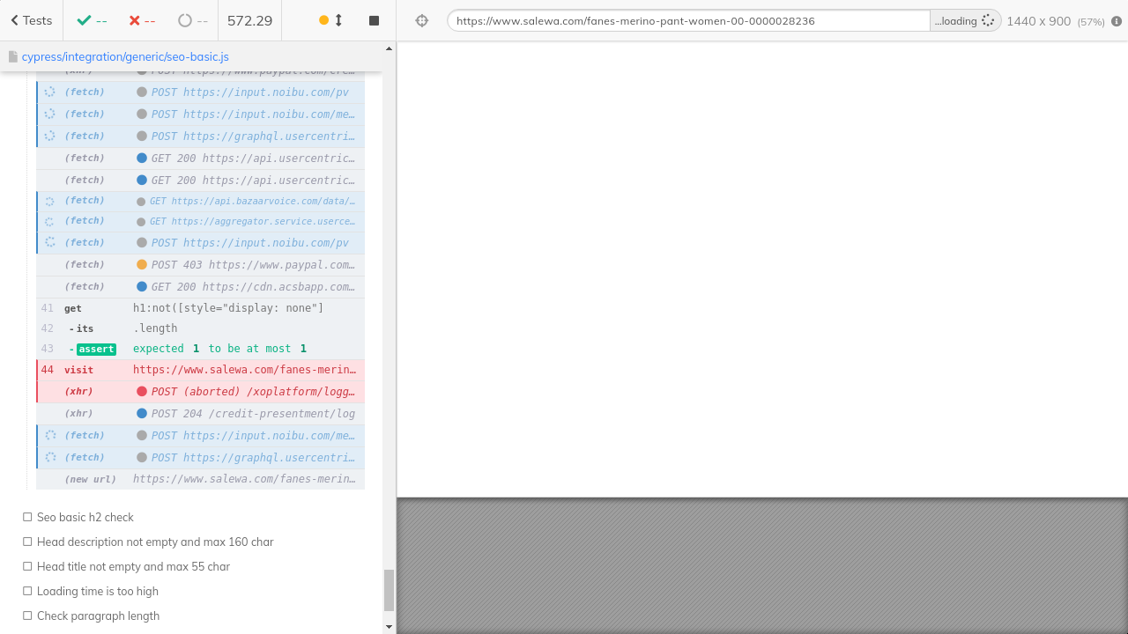Toggle the auto-scrolling arrows icon
The width and height of the screenshot is (1128, 634).
(338, 20)
